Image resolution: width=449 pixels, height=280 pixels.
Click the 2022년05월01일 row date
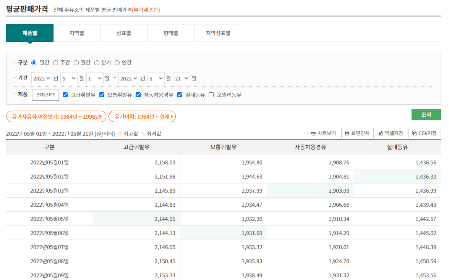[x=50, y=163]
